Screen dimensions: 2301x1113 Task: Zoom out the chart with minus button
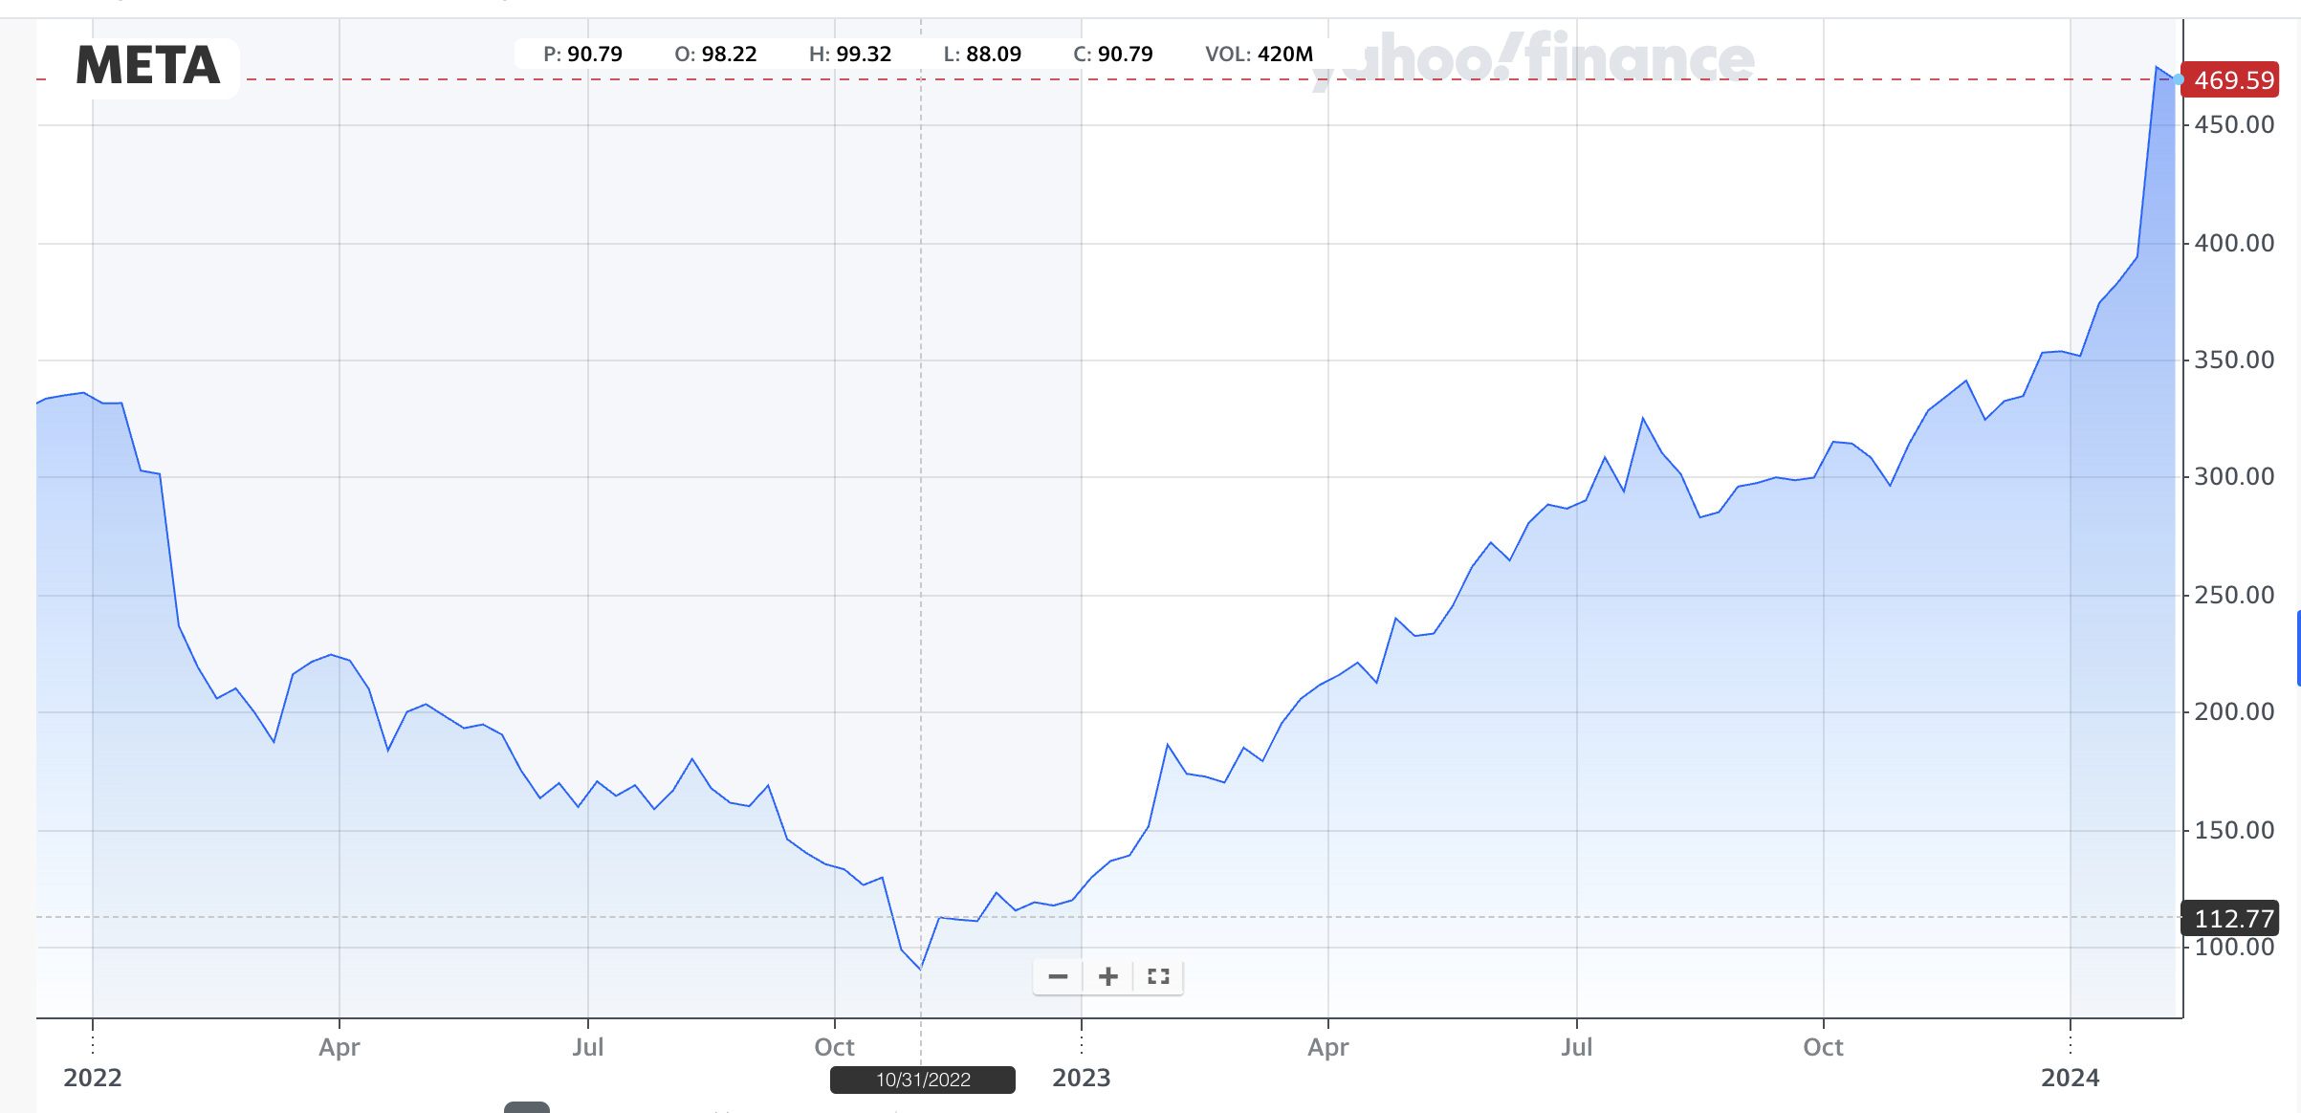1058,976
